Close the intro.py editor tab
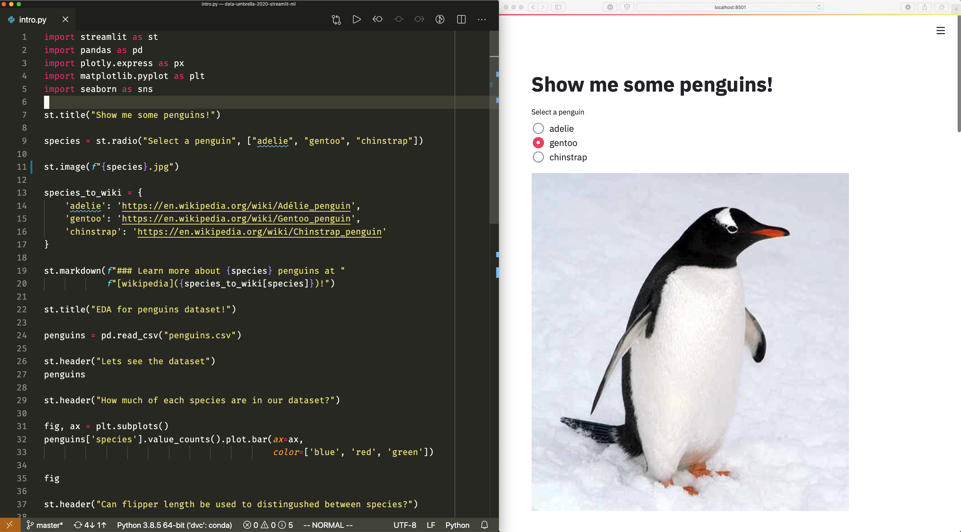Viewport: 961px width, 532px height. (65, 19)
